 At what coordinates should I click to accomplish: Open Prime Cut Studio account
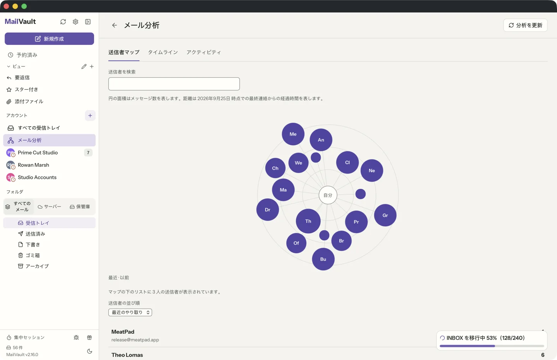coord(50,153)
